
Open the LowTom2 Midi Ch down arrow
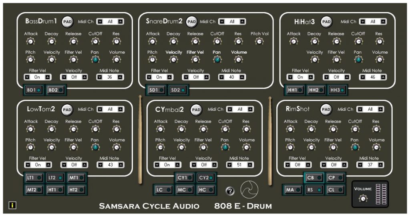[100, 109]
